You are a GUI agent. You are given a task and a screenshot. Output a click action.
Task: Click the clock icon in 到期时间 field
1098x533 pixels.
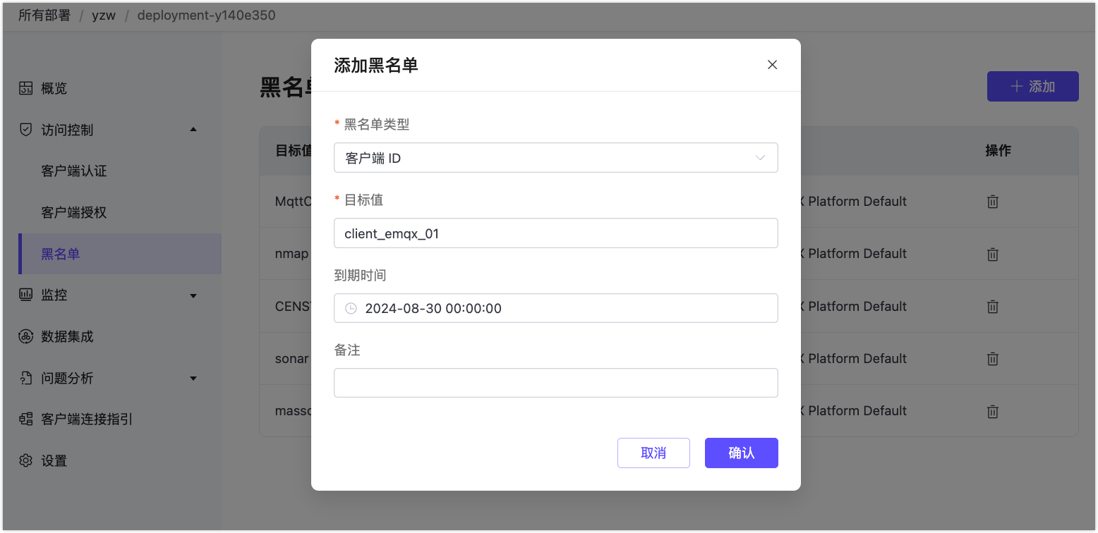pyautogui.click(x=351, y=308)
